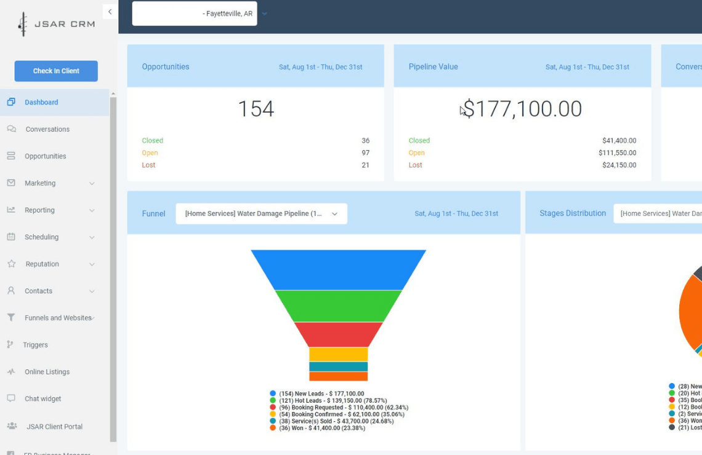Screen dimensions: 702x455
Task: Click the Reporting chart icon
Action: (11, 210)
